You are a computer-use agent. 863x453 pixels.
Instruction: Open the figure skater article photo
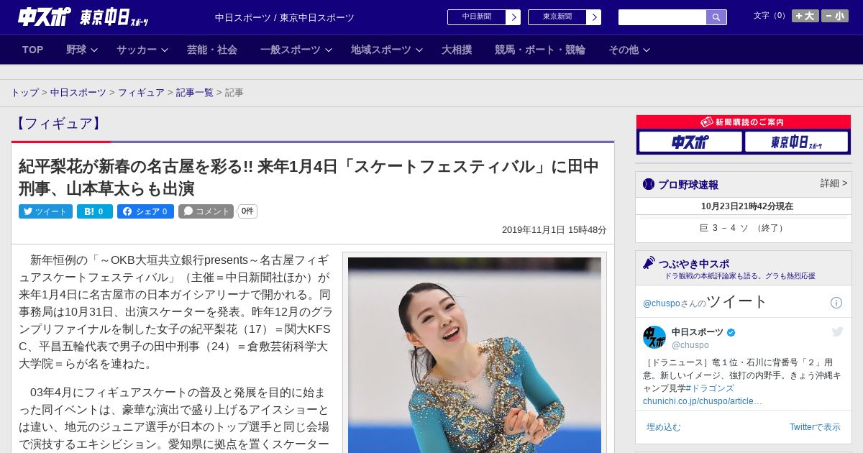(475, 355)
